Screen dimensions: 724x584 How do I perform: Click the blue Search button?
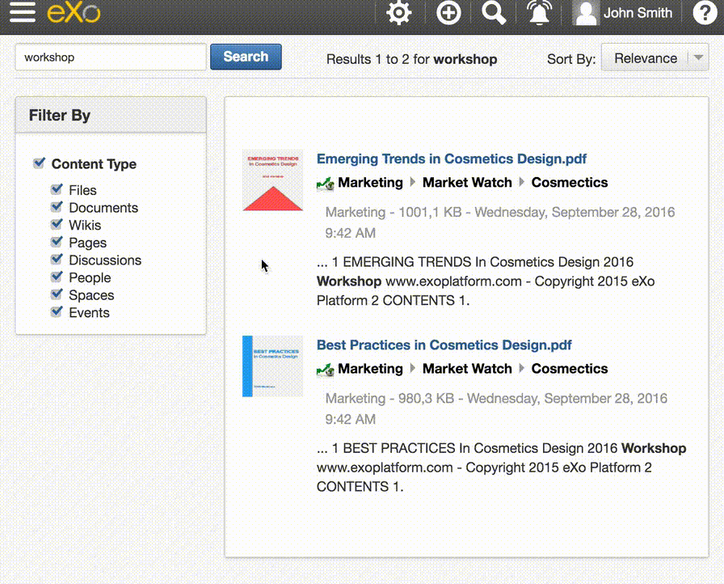pos(246,57)
